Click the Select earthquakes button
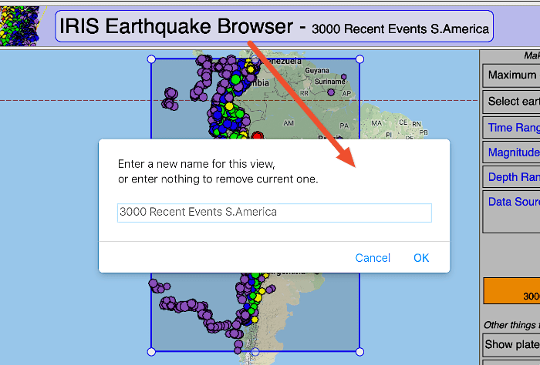Image resolution: width=540 pixels, height=365 pixels. coord(511,102)
